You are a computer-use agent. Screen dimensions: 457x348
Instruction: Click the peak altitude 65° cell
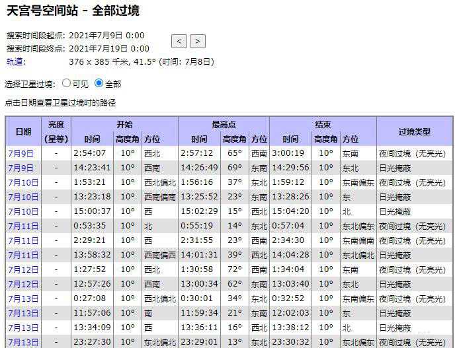pyautogui.click(x=235, y=153)
